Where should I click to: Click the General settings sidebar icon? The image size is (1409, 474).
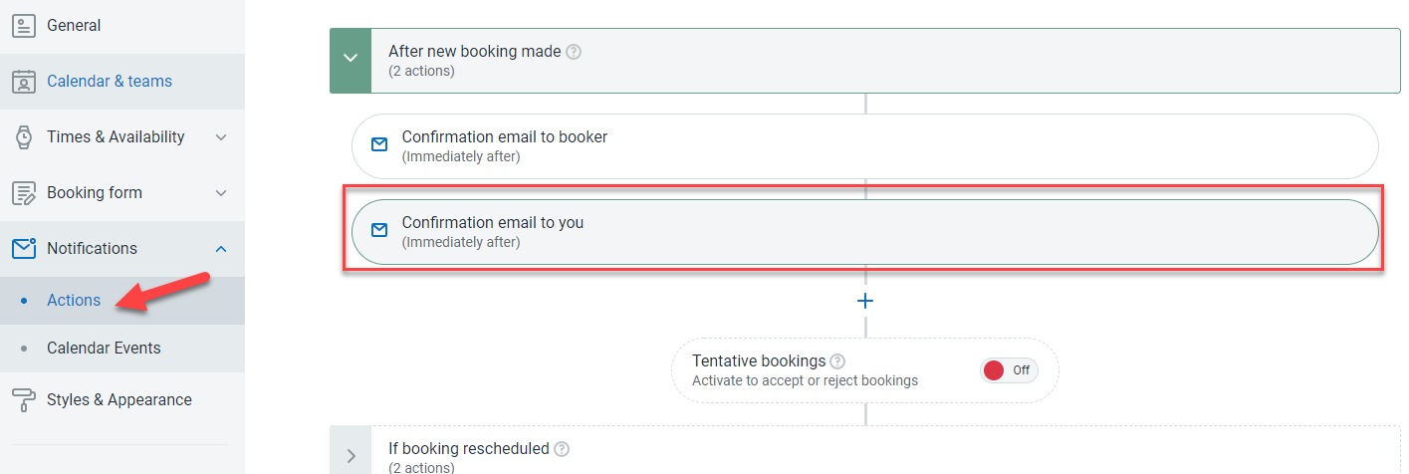(x=24, y=26)
